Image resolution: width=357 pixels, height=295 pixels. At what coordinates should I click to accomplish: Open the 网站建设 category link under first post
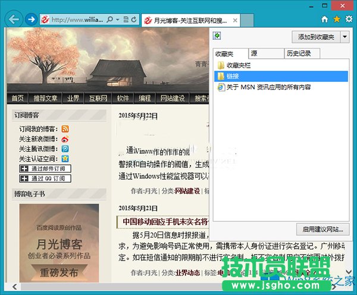(187, 191)
